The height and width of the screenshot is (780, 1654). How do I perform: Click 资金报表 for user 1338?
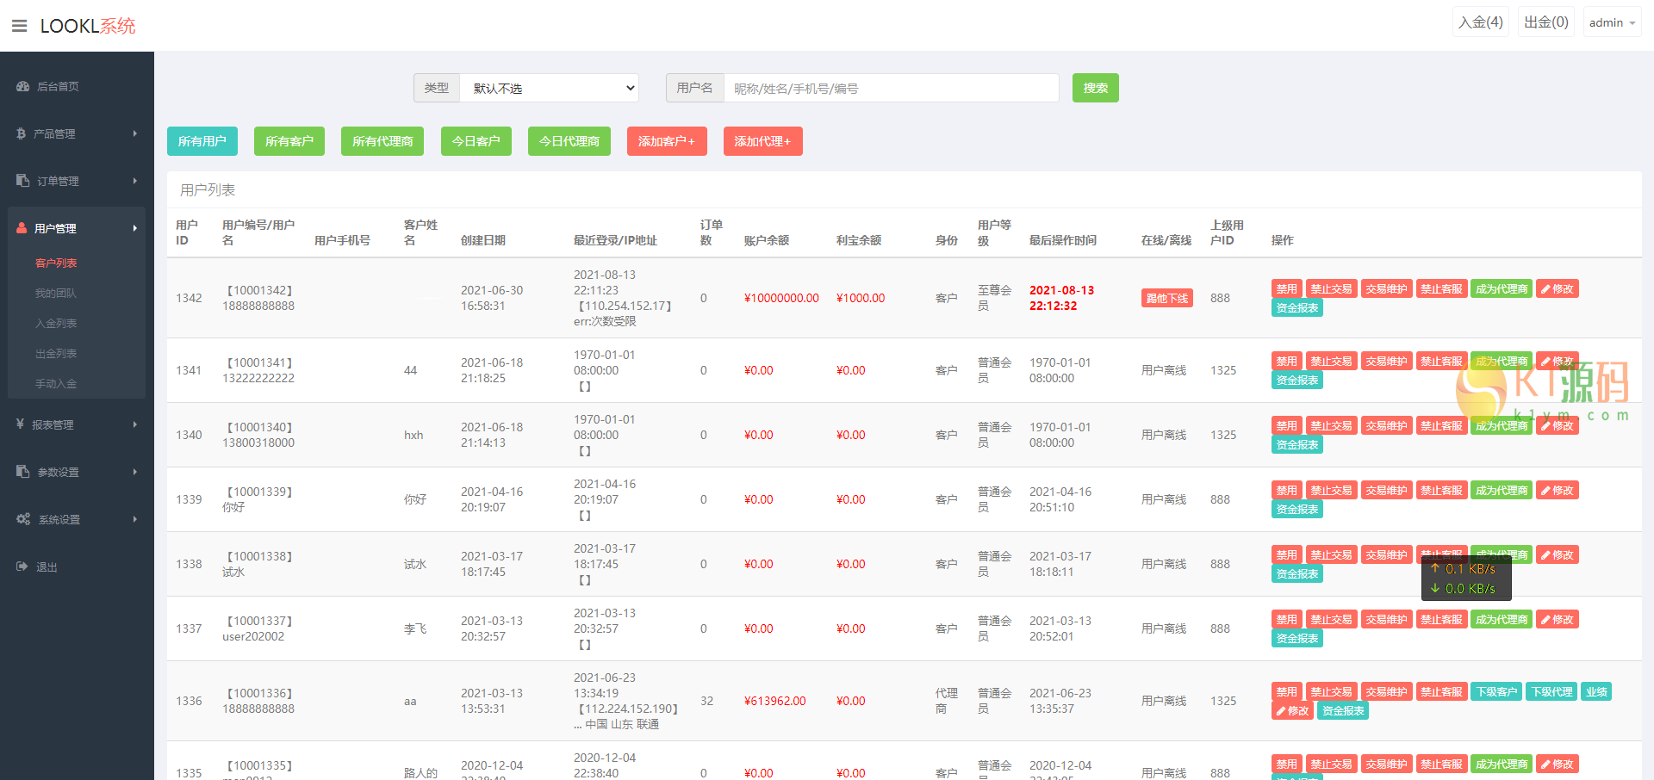pyautogui.click(x=1297, y=574)
